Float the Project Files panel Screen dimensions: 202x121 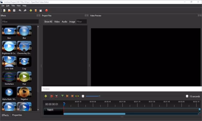85,15
